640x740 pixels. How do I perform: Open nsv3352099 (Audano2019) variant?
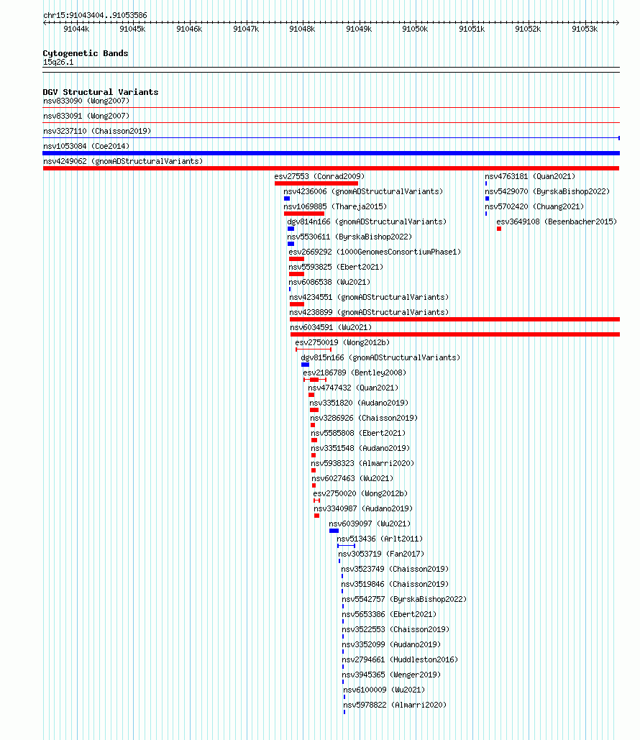pos(391,644)
